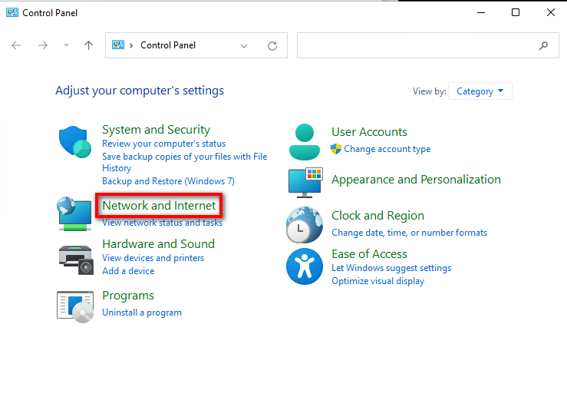Click the Ease of Access icon
The width and height of the screenshot is (567, 420).
(x=305, y=266)
